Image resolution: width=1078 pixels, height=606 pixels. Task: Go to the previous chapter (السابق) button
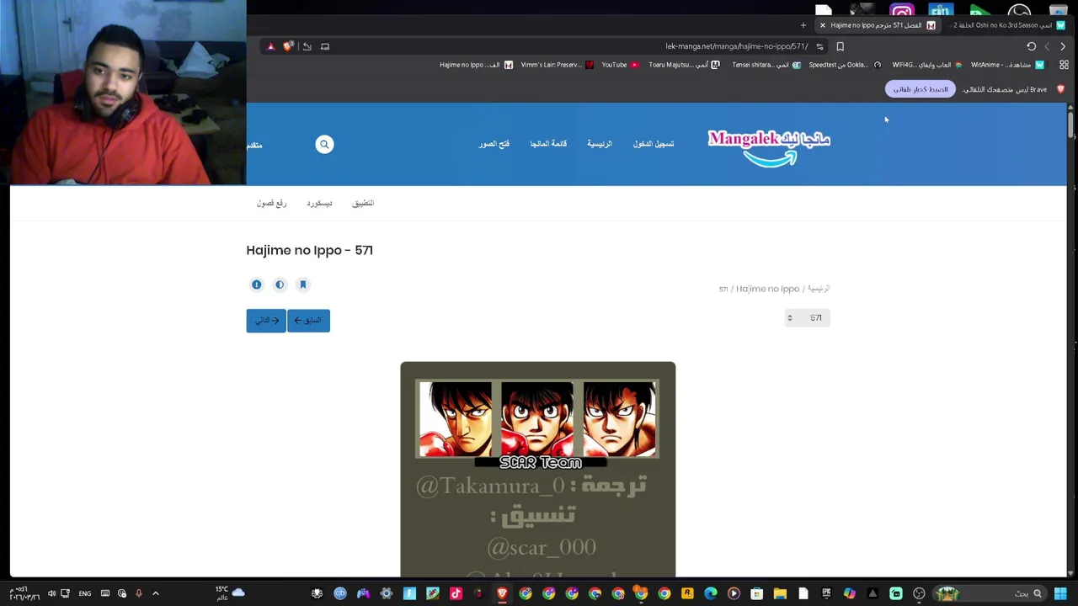(309, 321)
